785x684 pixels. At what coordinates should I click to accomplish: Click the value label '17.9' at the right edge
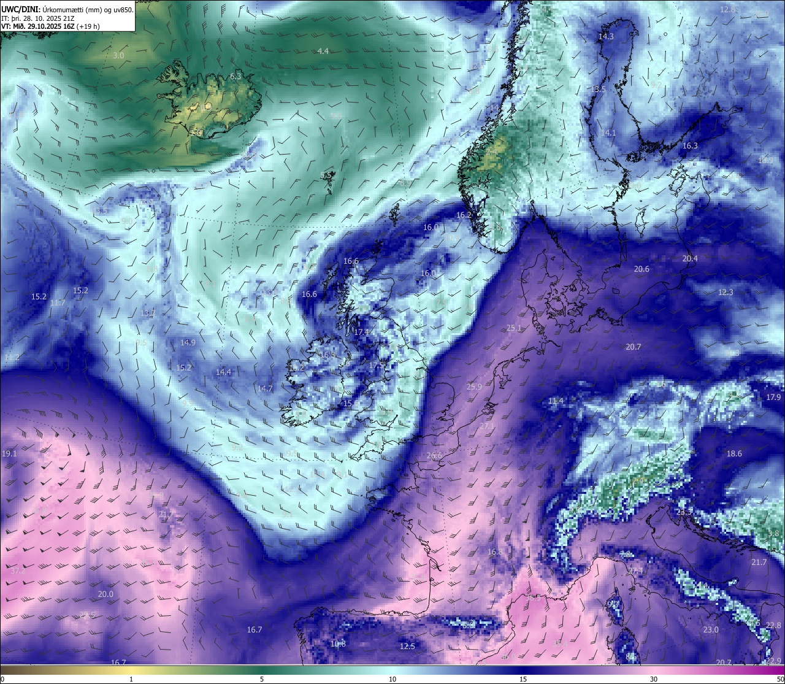[x=773, y=398]
